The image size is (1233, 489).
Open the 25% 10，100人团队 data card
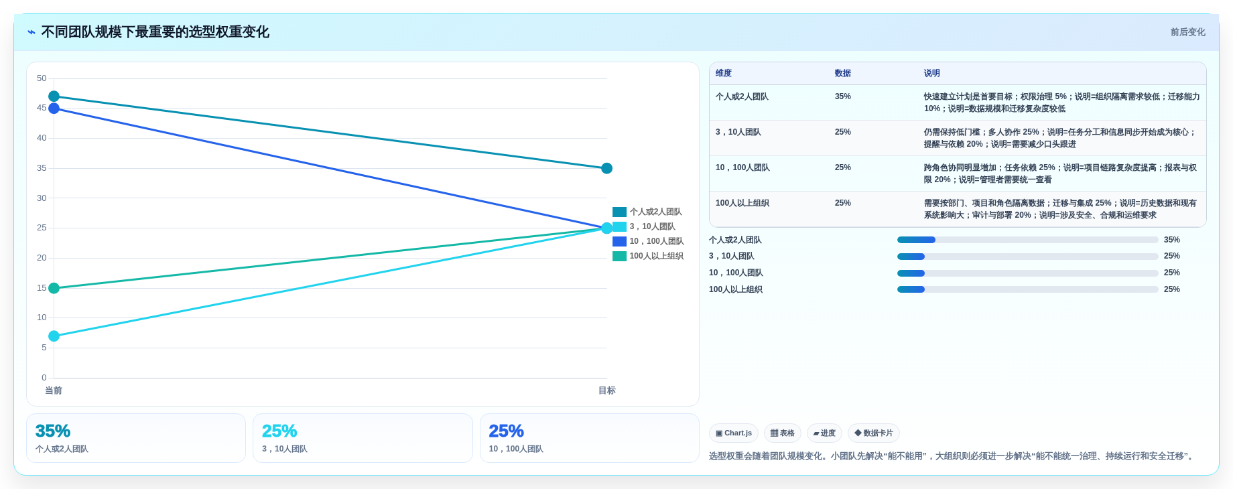pyautogui.click(x=590, y=438)
